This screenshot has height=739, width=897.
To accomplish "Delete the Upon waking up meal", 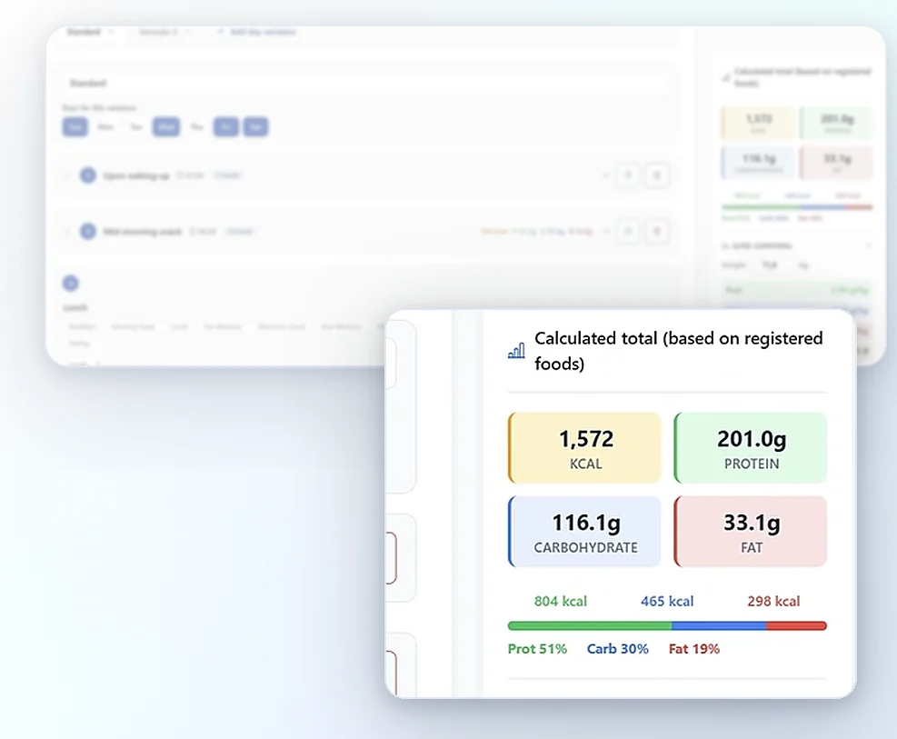I will (657, 175).
